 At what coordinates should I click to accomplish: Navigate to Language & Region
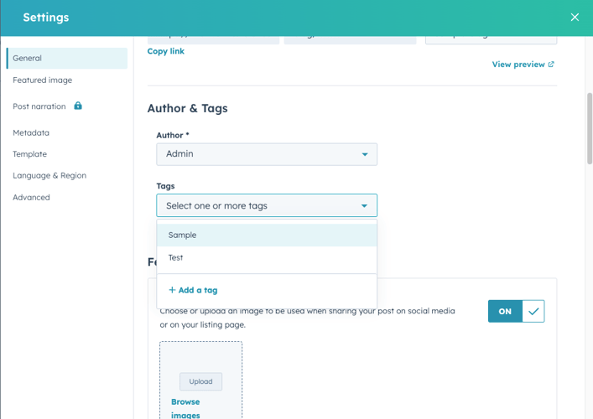(x=49, y=176)
